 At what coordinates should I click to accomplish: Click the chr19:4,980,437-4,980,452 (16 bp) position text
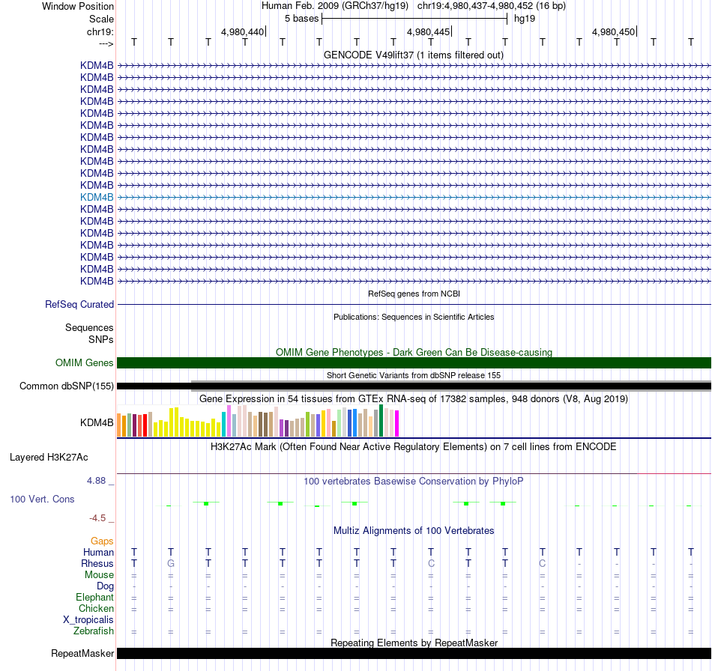(492, 6)
